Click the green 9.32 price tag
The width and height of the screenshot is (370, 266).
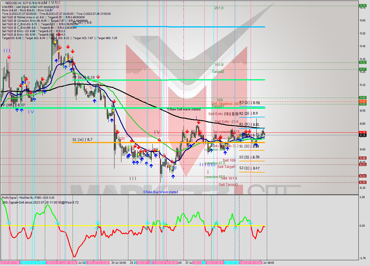pos(362,62)
